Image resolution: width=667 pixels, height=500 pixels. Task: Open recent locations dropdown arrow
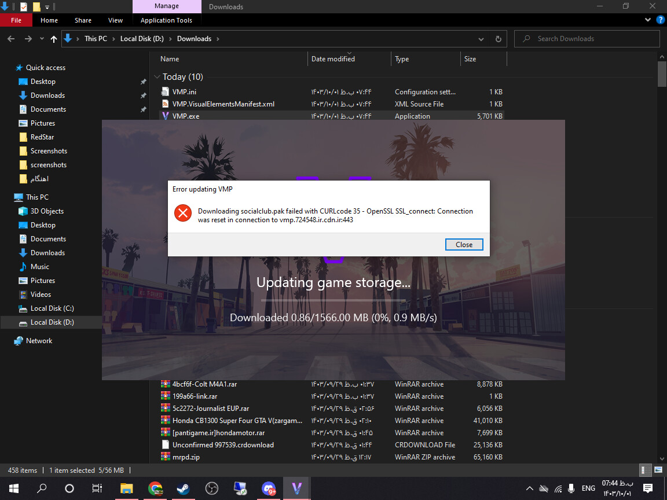(42, 39)
